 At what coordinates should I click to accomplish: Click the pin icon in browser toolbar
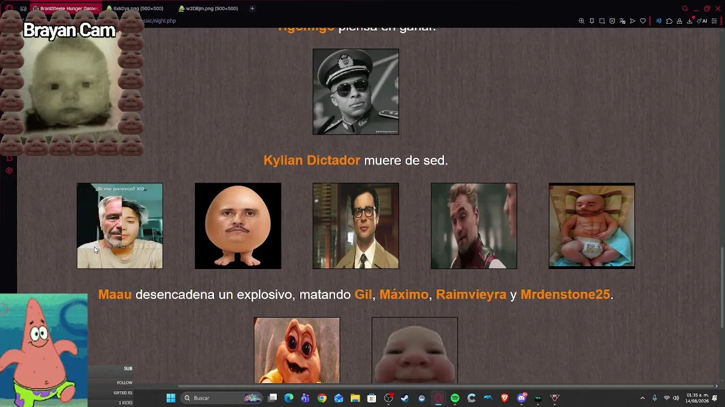click(592, 21)
